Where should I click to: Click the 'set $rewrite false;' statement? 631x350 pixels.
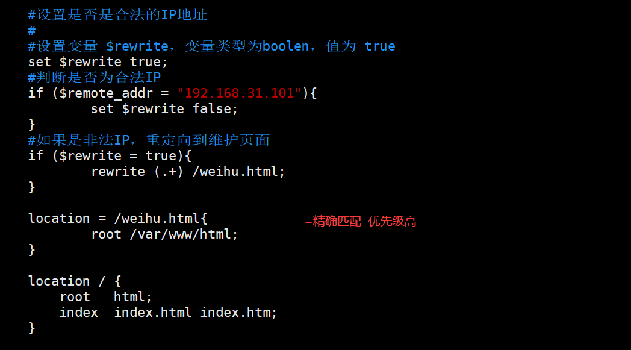tap(164, 109)
